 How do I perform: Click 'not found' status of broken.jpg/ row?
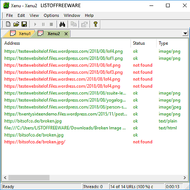pos(143,142)
